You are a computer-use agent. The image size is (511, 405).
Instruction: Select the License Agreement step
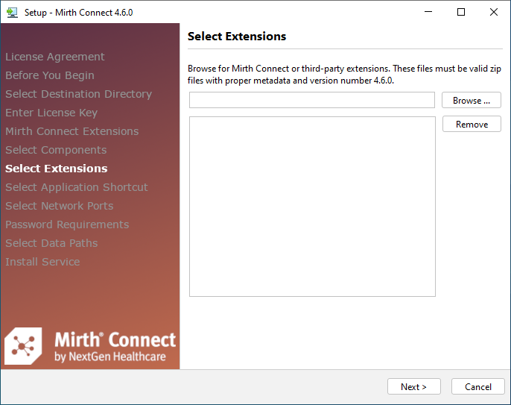coord(55,57)
